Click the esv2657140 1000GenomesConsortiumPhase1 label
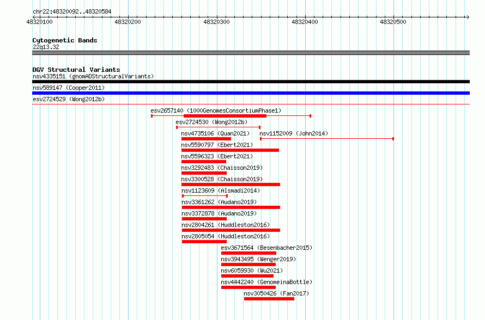 (216, 110)
